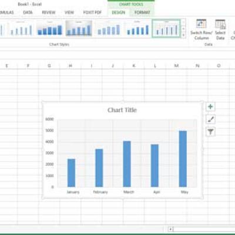
Task: Select the chart style thumbnail left of the shadowed one
Action: 50,28
